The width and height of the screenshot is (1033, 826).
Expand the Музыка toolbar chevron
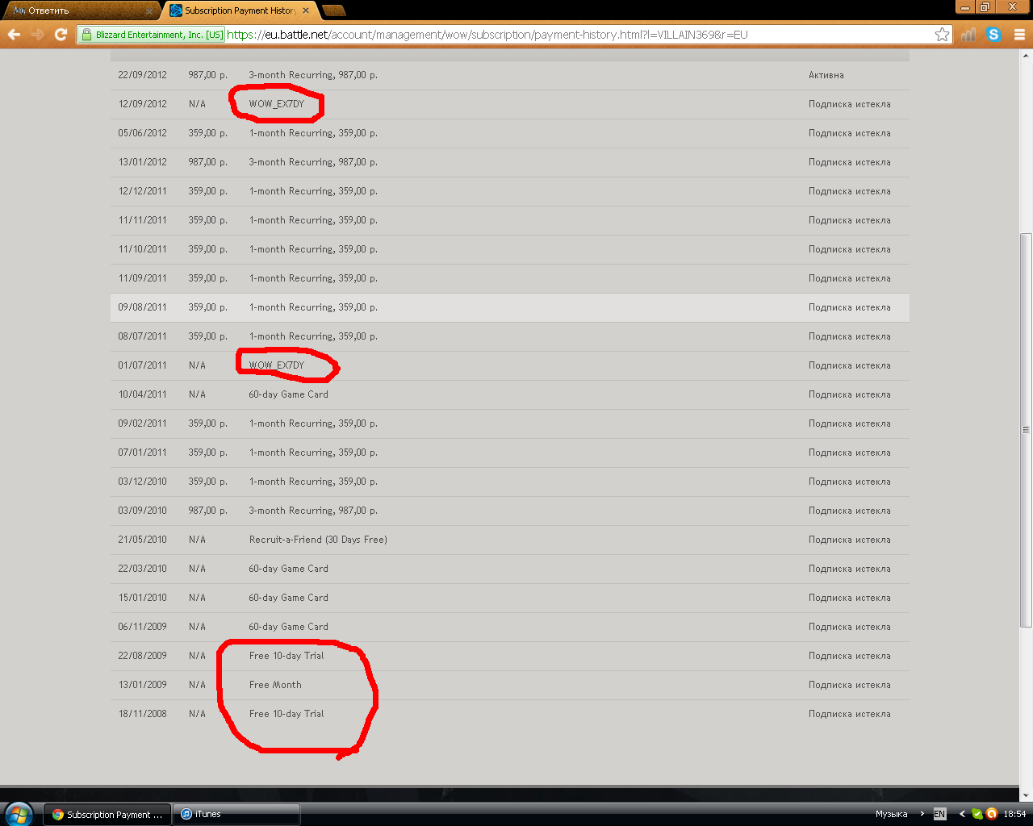pos(922,814)
